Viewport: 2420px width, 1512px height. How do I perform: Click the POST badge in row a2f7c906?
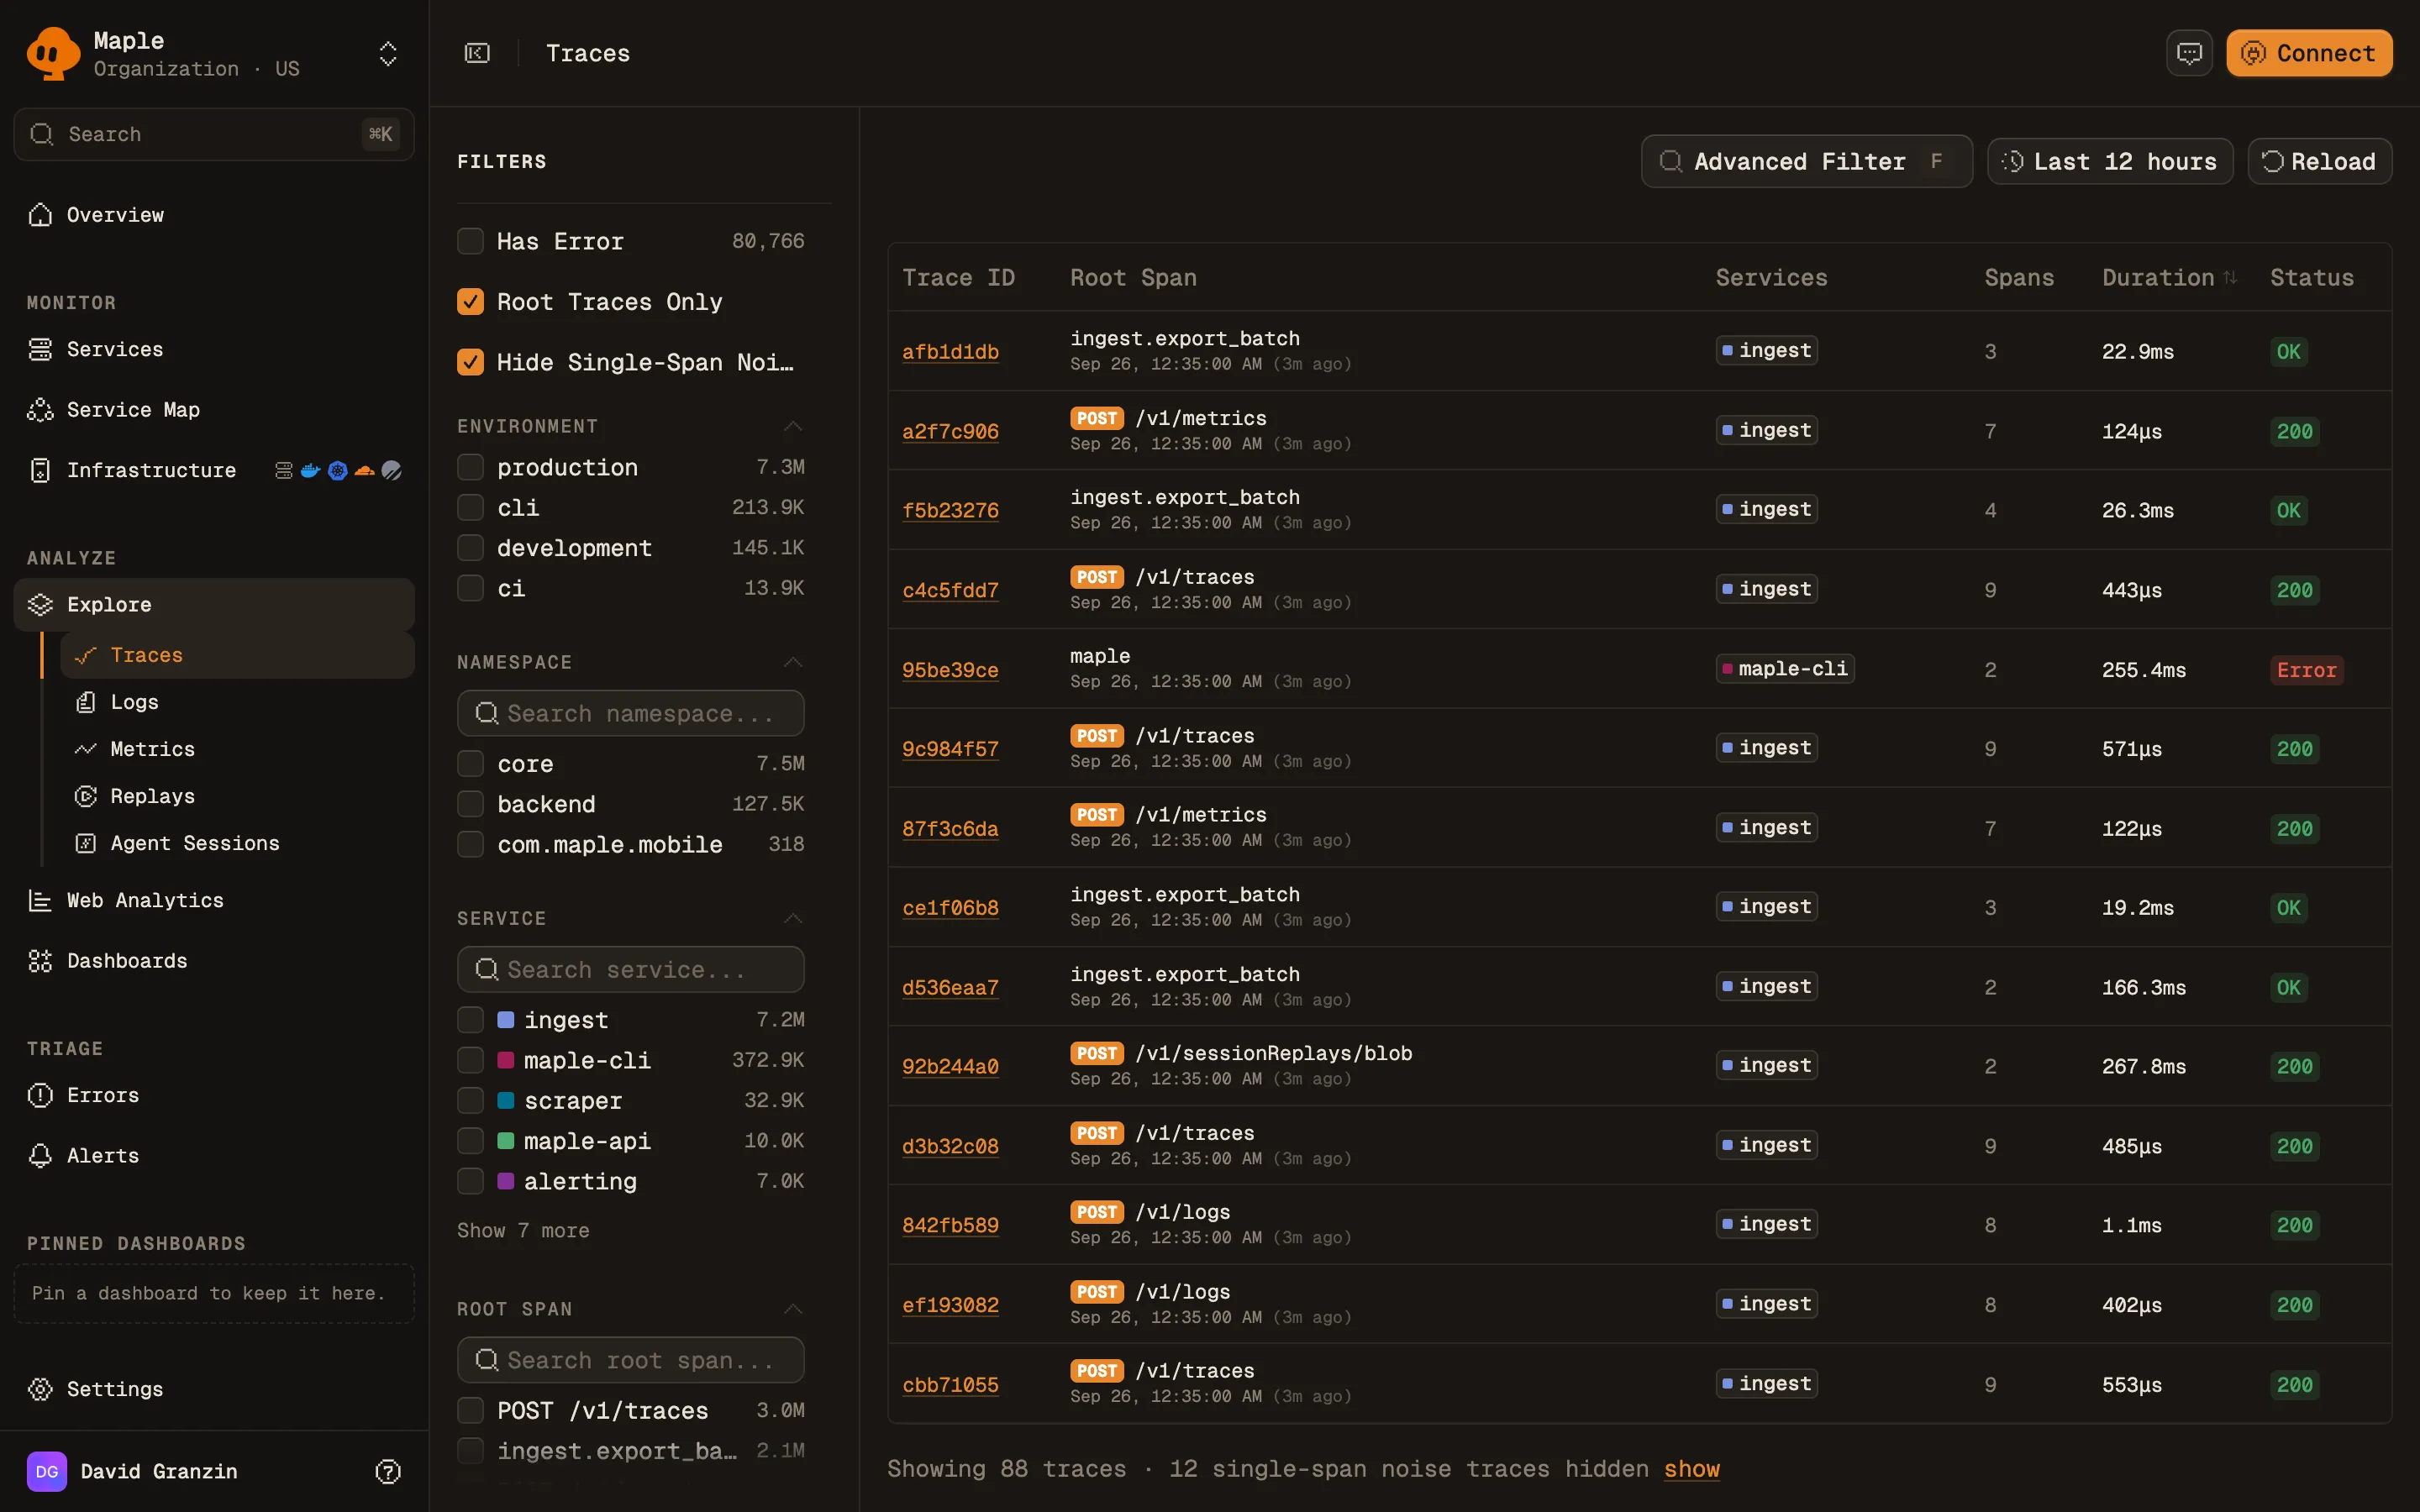click(1097, 419)
